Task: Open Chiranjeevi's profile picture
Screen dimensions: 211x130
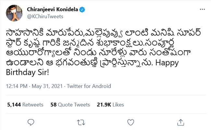Action: [x=13, y=13]
